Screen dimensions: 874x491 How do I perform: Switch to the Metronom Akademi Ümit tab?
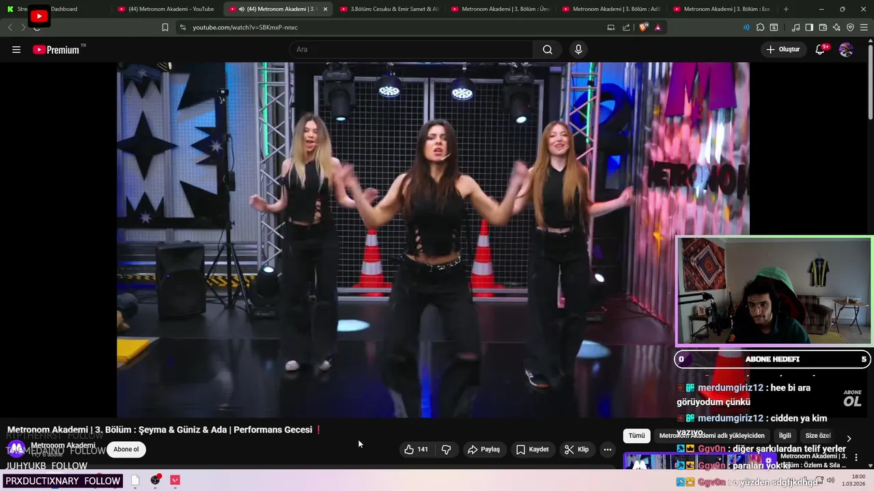click(x=500, y=9)
